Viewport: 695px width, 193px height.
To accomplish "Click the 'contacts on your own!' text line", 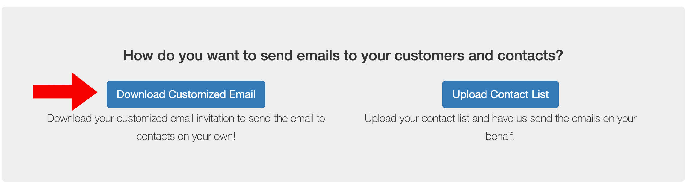I will pyautogui.click(x=186, y=136).
